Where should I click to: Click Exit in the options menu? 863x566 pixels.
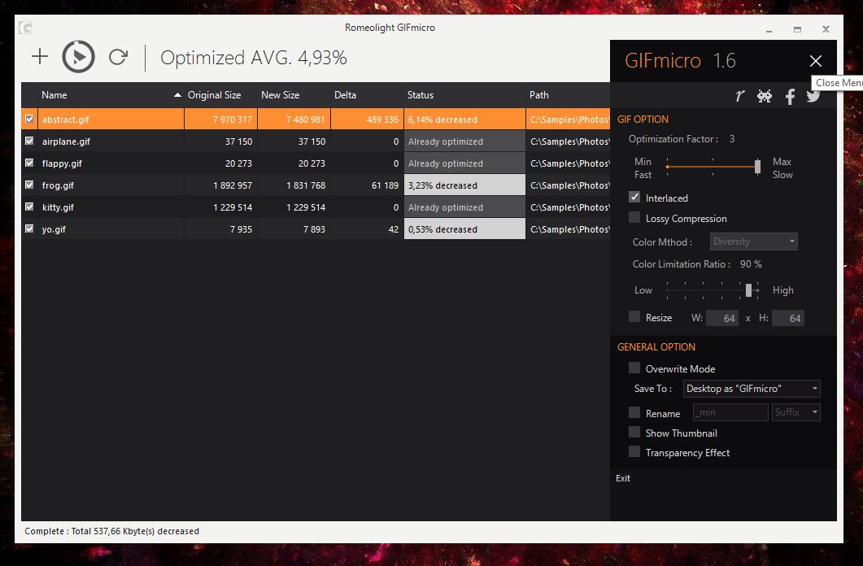pyautogui.click(x=623, y=478)
